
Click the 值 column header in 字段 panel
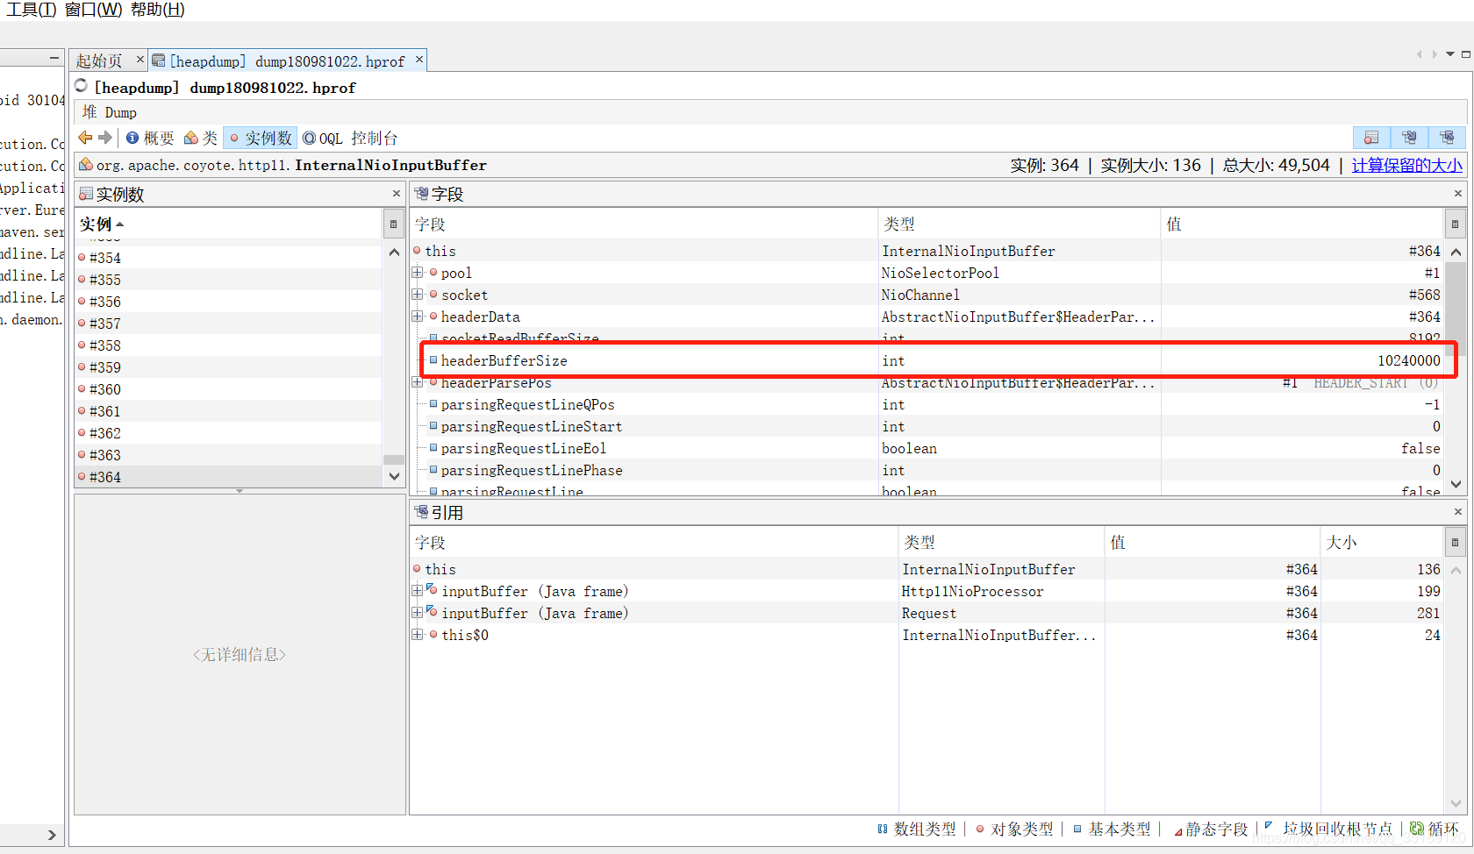(1302, 224)
